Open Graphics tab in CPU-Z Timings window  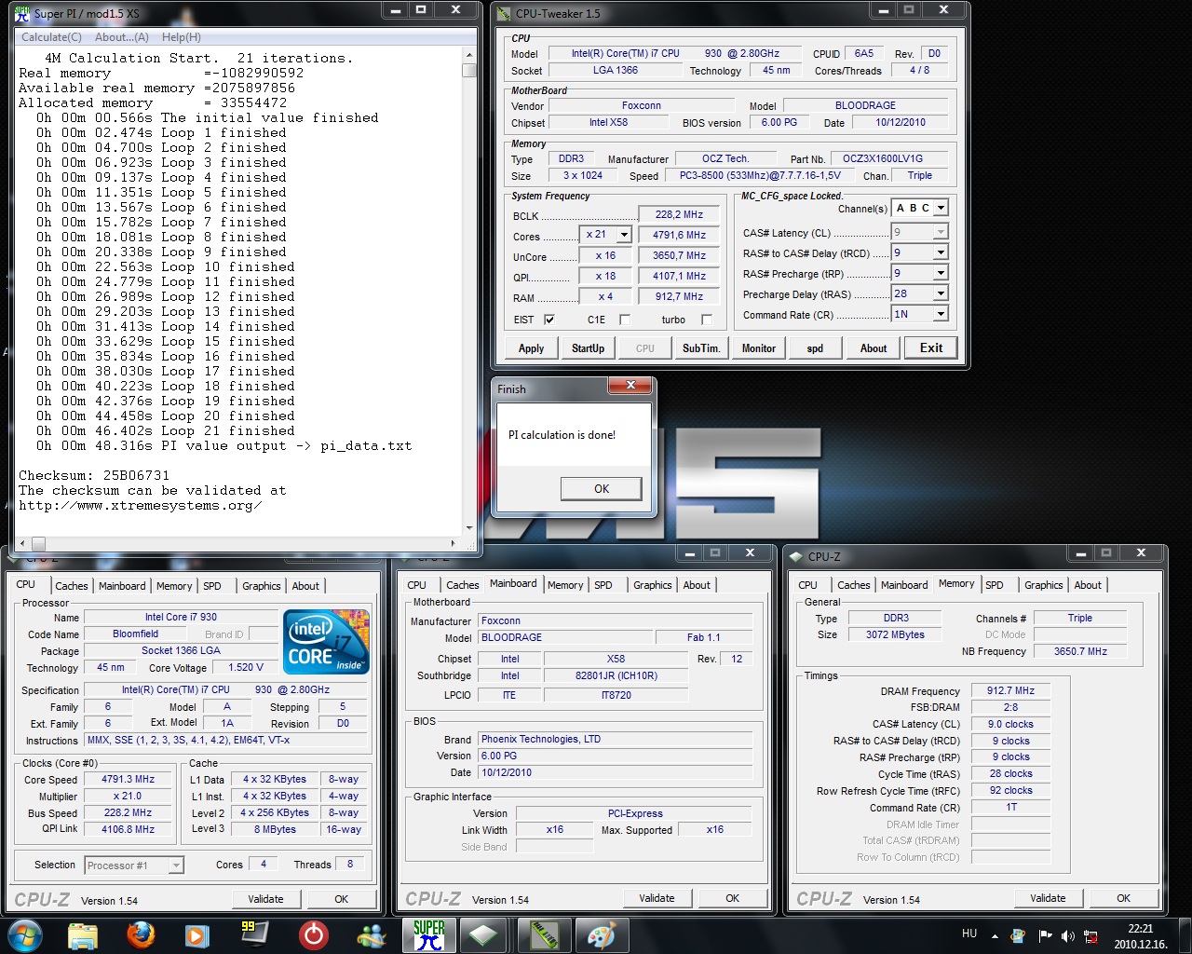click(1044, 585)
